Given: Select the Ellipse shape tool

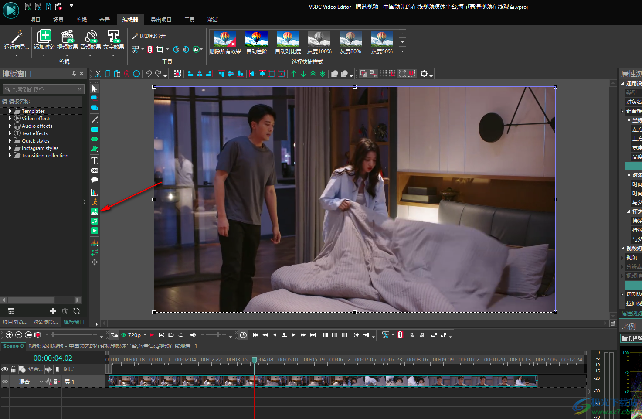Looking at the screenshot, I should (95, 139).
